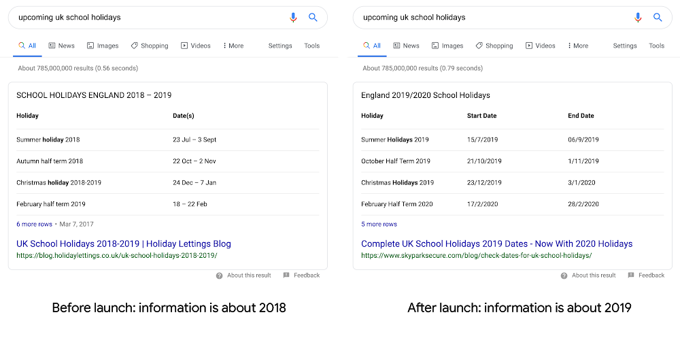This screenshot has height=351, width=680.
Task: Expand the More menu in right results
Action: pos(578,46)
